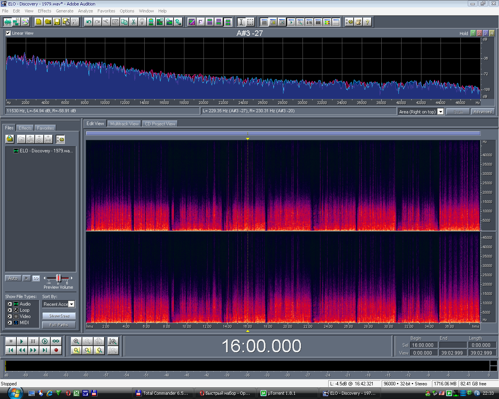Open the Favorites tab in side panel
The height and width of the screenshot is (399, 499).
[x=46, y=128]
